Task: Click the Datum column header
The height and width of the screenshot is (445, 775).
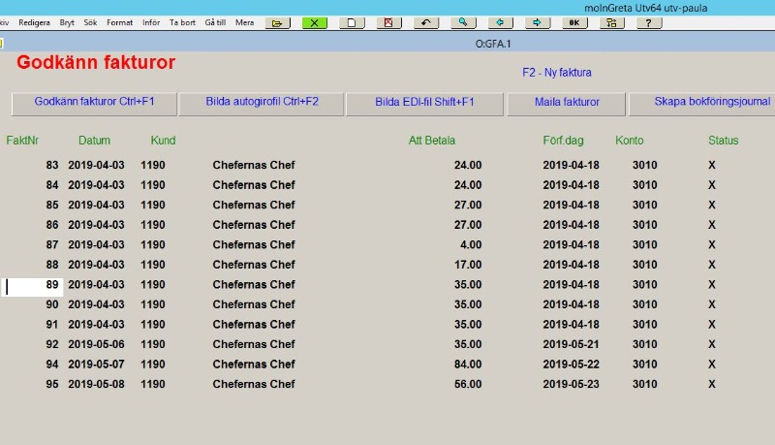Action: [94, 141]
